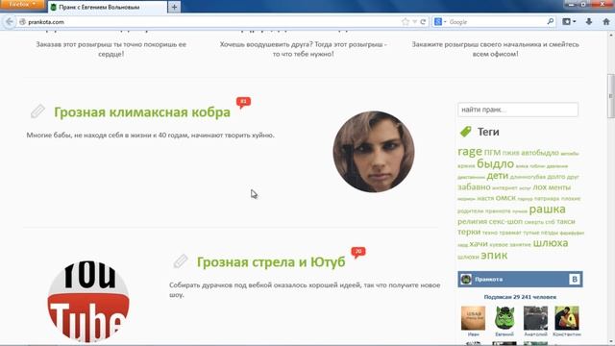Select the Пранк с Евгением Вольновым tab
615x346 pixels.
[x=107, y=7]
